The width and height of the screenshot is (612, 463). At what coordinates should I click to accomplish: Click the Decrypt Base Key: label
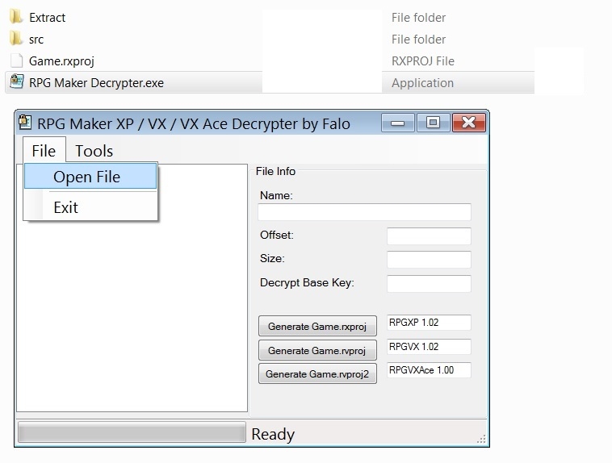point(307,282)
